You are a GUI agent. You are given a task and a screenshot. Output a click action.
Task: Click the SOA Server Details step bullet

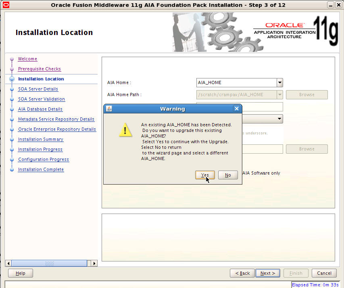click(x=12, y=89)
